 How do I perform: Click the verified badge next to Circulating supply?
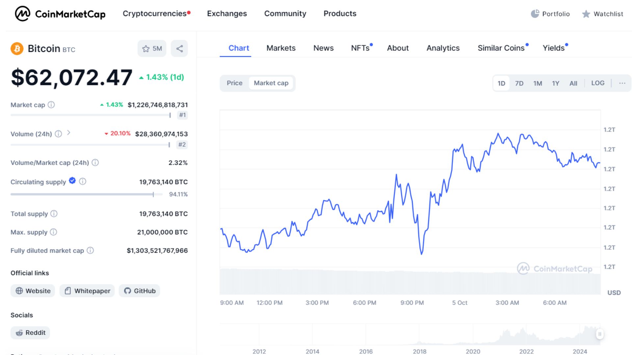[x=72, y=180]
